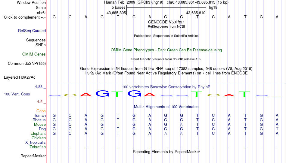The image size is (286, 163).
Task: Click the 'RefSeq genes from NCBI' title
Action: 166,26
